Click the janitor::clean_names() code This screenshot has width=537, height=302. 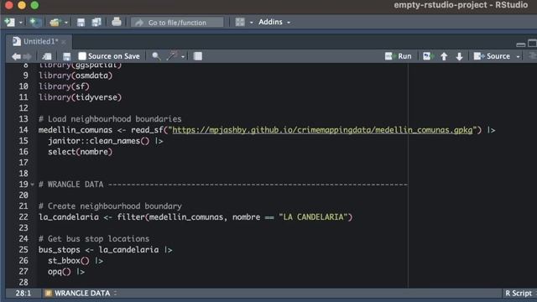click(99, 141)
